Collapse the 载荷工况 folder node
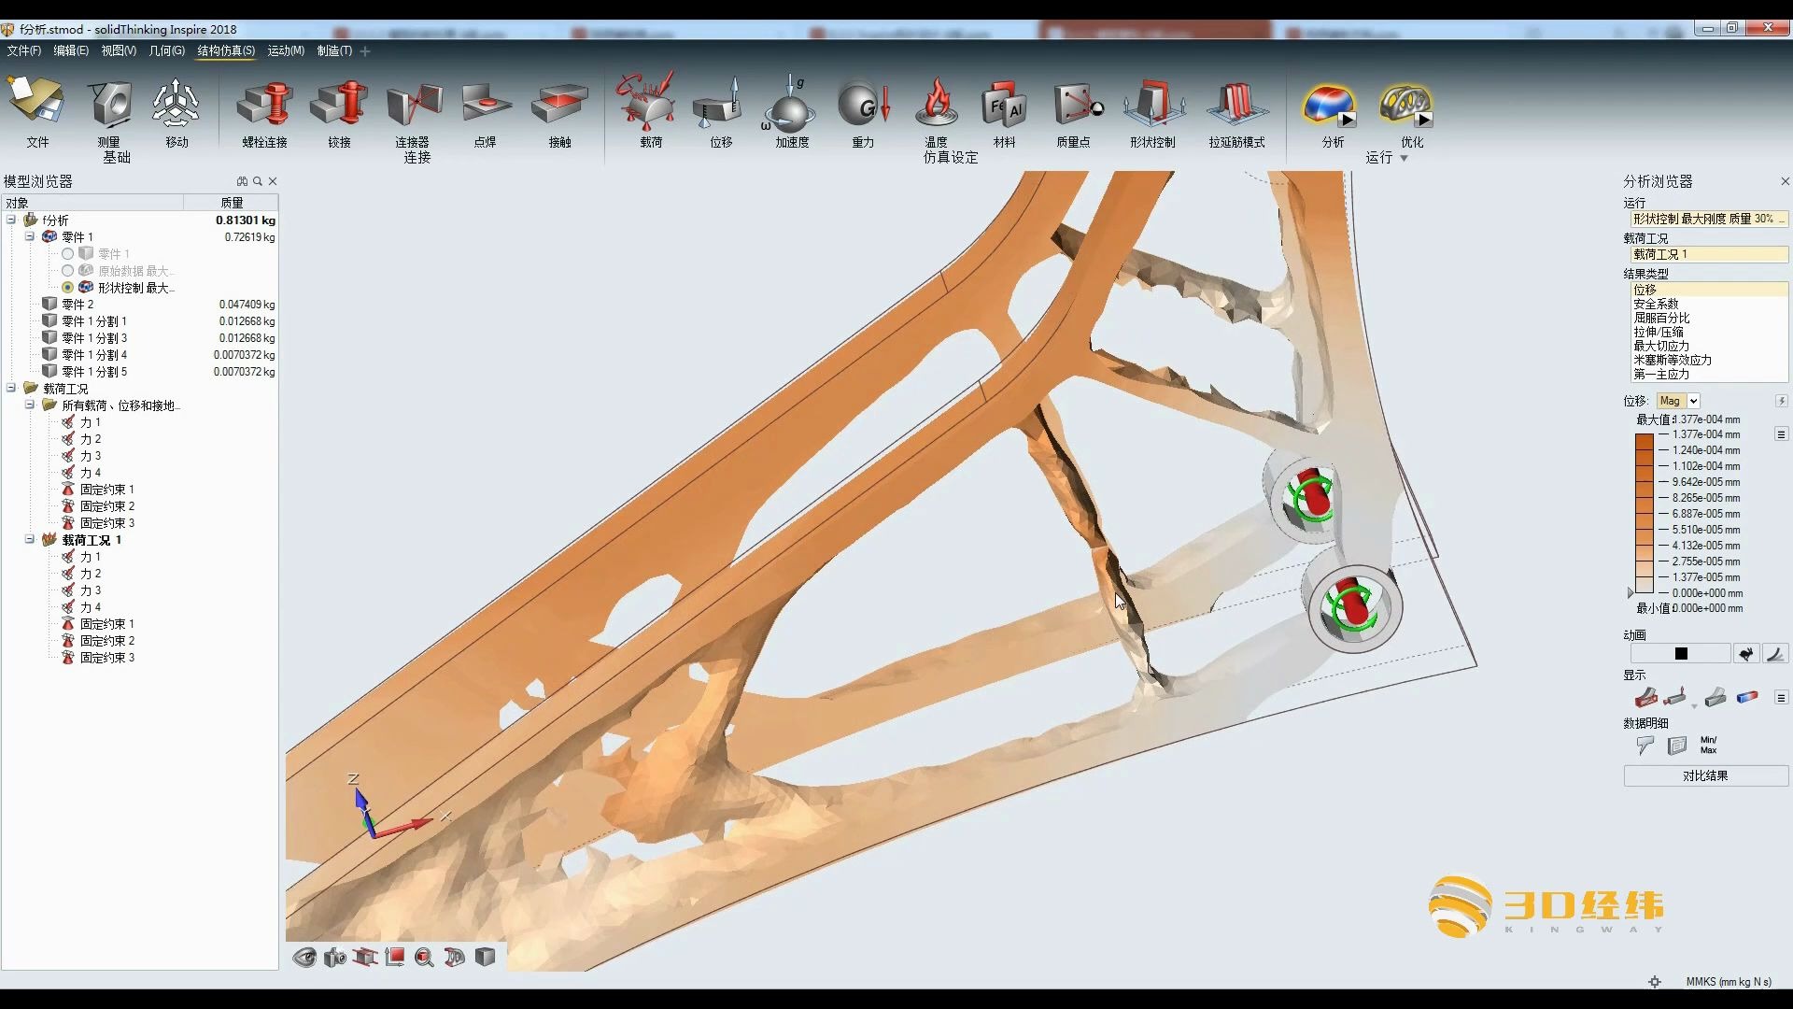Image resolution: width=1793 pixels, height=1009 pixels. [x=11, y=388]
